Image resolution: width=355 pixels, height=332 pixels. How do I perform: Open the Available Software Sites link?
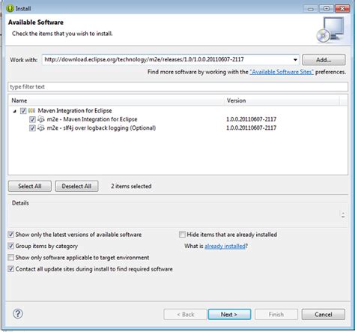point(282,72)
